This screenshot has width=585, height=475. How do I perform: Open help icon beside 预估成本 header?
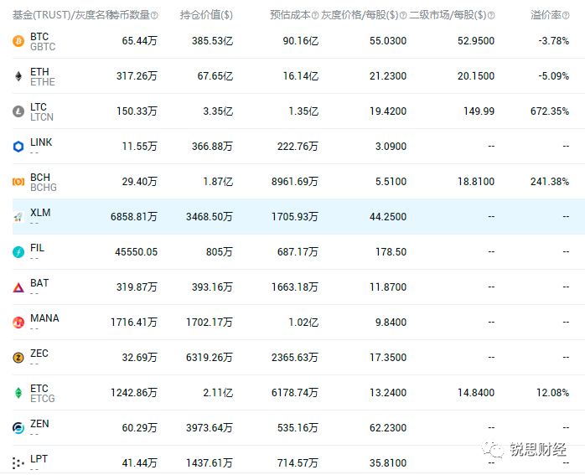pyautogui.click(x=315, y=16)
